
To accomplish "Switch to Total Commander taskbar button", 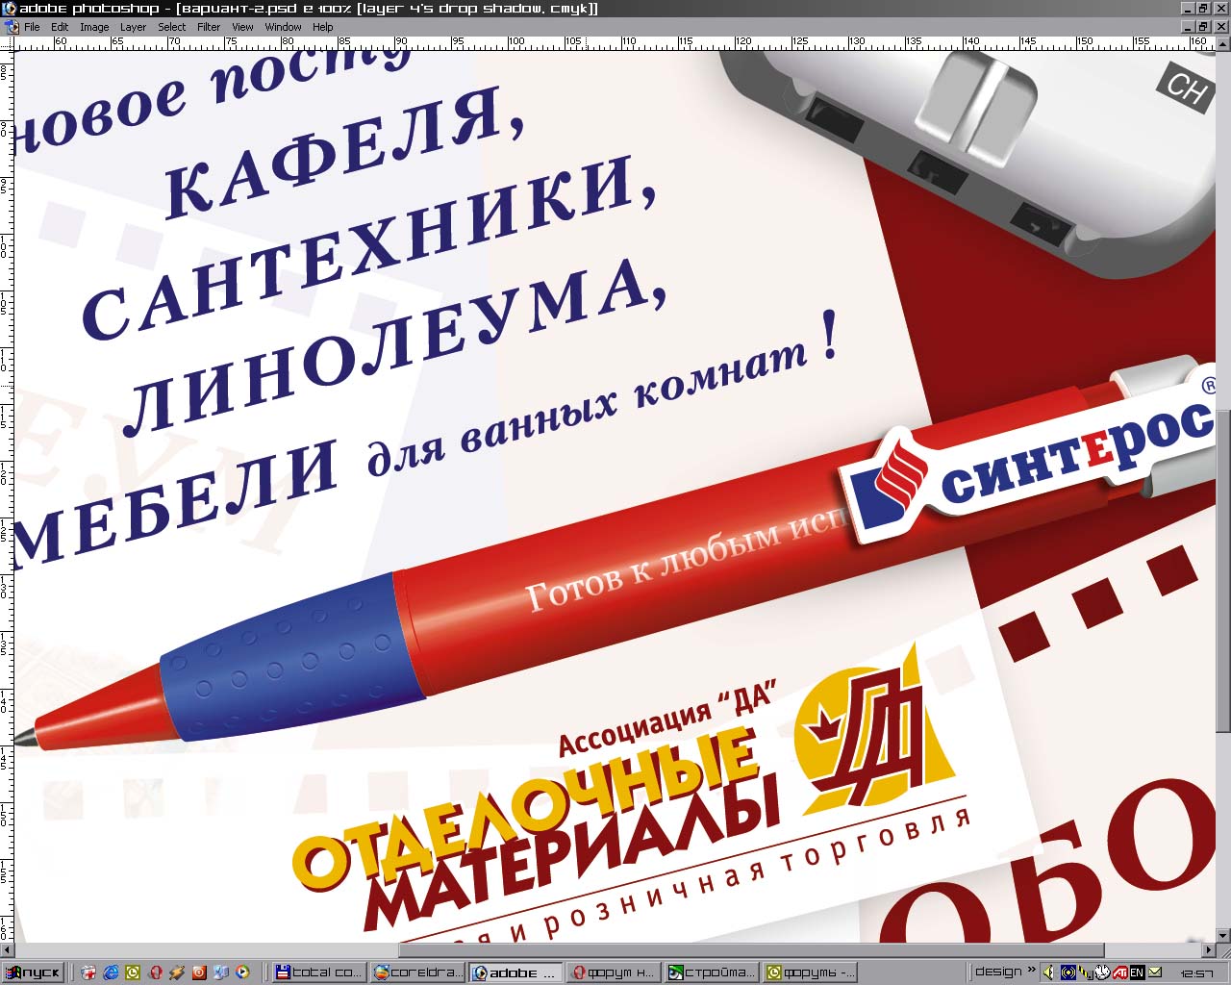I will (x=319, y=972).
